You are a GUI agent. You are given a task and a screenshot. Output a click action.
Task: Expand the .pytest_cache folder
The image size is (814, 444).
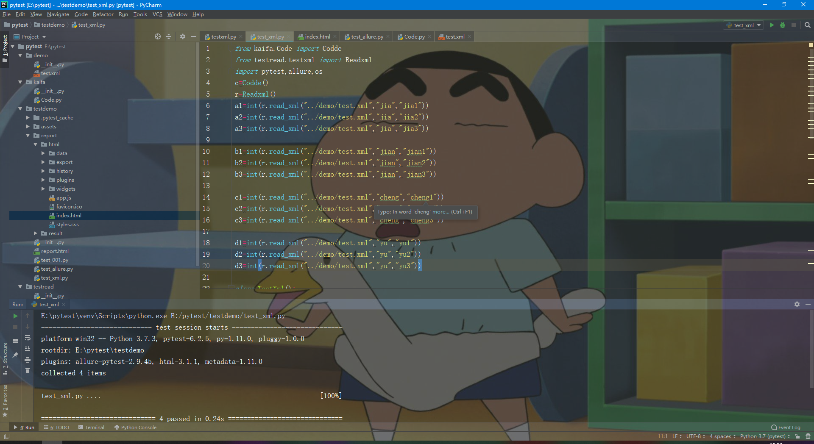(28, 118)
